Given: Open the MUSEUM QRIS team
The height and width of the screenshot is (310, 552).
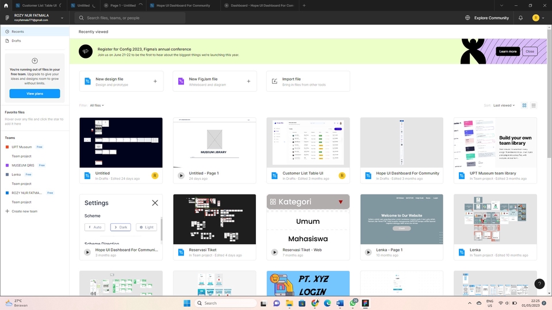Looking at the screenshot, I should 23,165.
